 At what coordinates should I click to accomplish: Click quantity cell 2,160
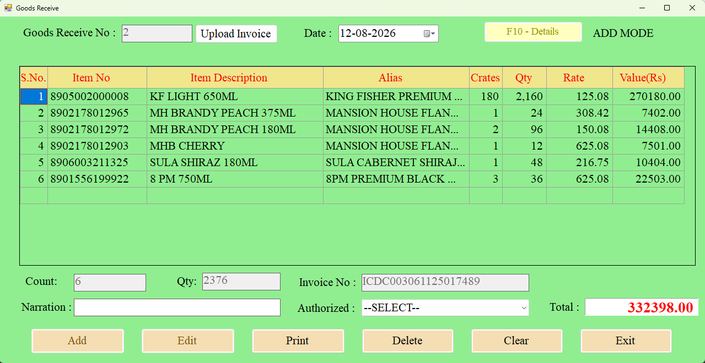point(524,97)
